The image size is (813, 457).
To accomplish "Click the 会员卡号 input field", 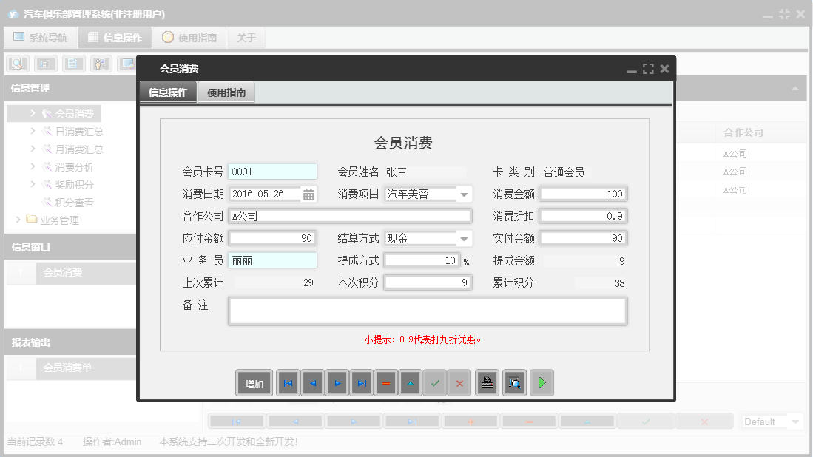I will [x=272, y=172].
